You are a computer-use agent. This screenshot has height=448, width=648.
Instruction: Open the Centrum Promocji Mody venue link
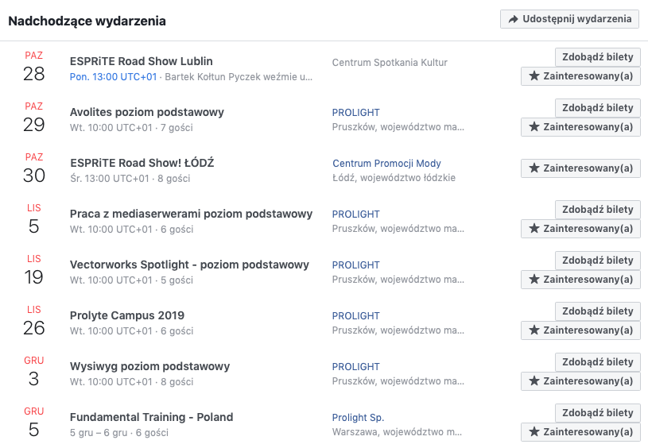point(387,164)
